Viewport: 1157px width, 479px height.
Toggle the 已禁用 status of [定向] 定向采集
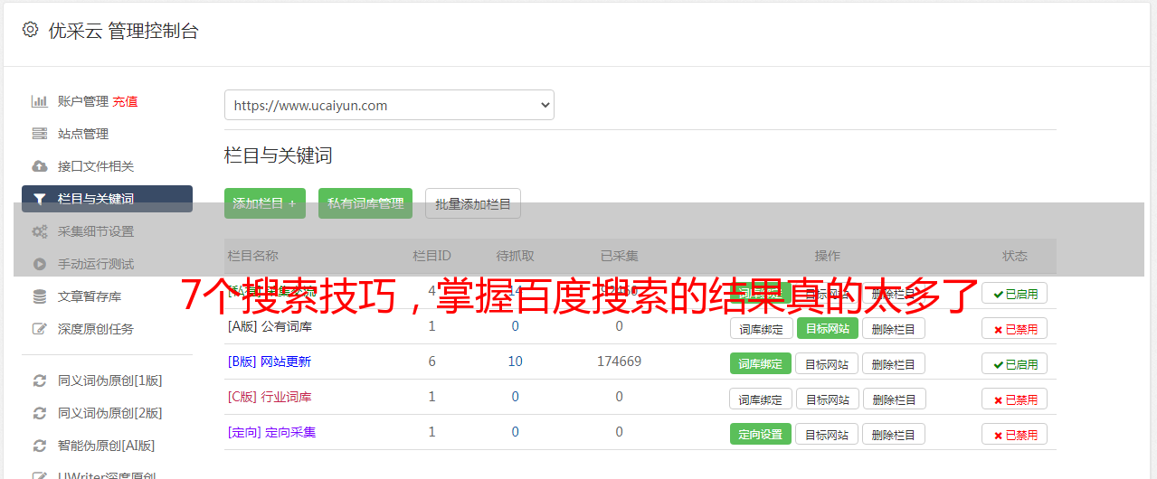click(x=1014, y=434)
